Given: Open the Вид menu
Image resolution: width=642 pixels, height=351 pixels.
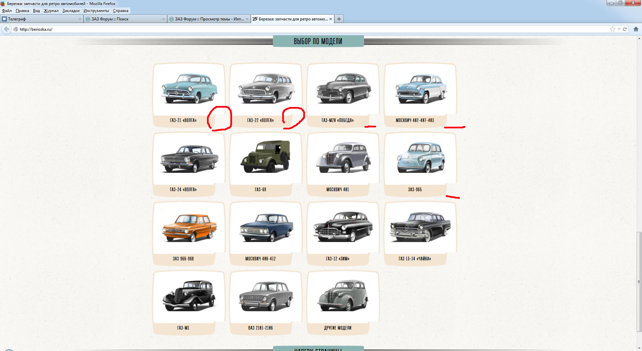Looking at the screenshot, I should (36, 11).
